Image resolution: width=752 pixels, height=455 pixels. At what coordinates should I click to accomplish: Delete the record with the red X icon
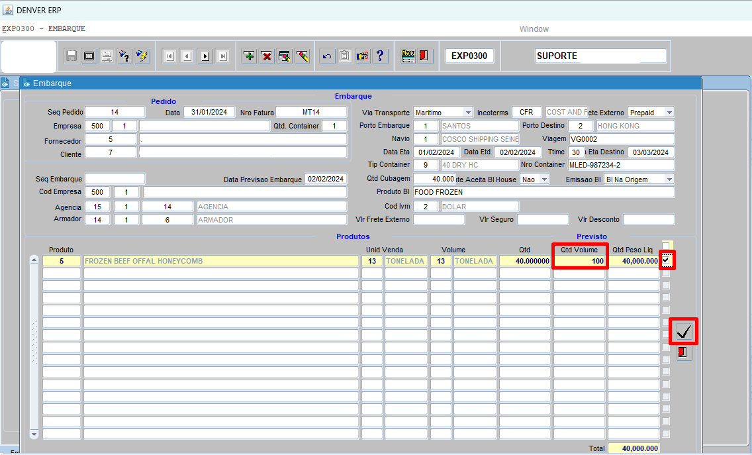click(267, 56)
